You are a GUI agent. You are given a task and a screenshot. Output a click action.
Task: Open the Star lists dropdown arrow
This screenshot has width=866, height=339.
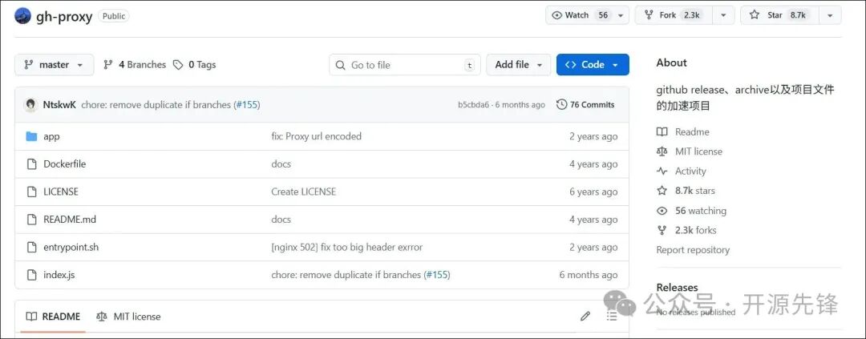point(830,15)
